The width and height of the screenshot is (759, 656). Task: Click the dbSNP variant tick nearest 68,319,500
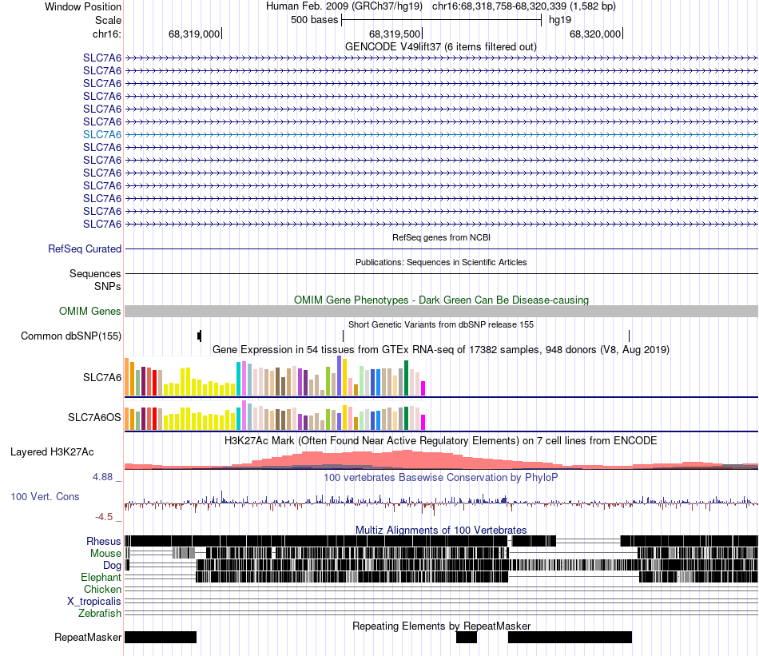point(344,336)
